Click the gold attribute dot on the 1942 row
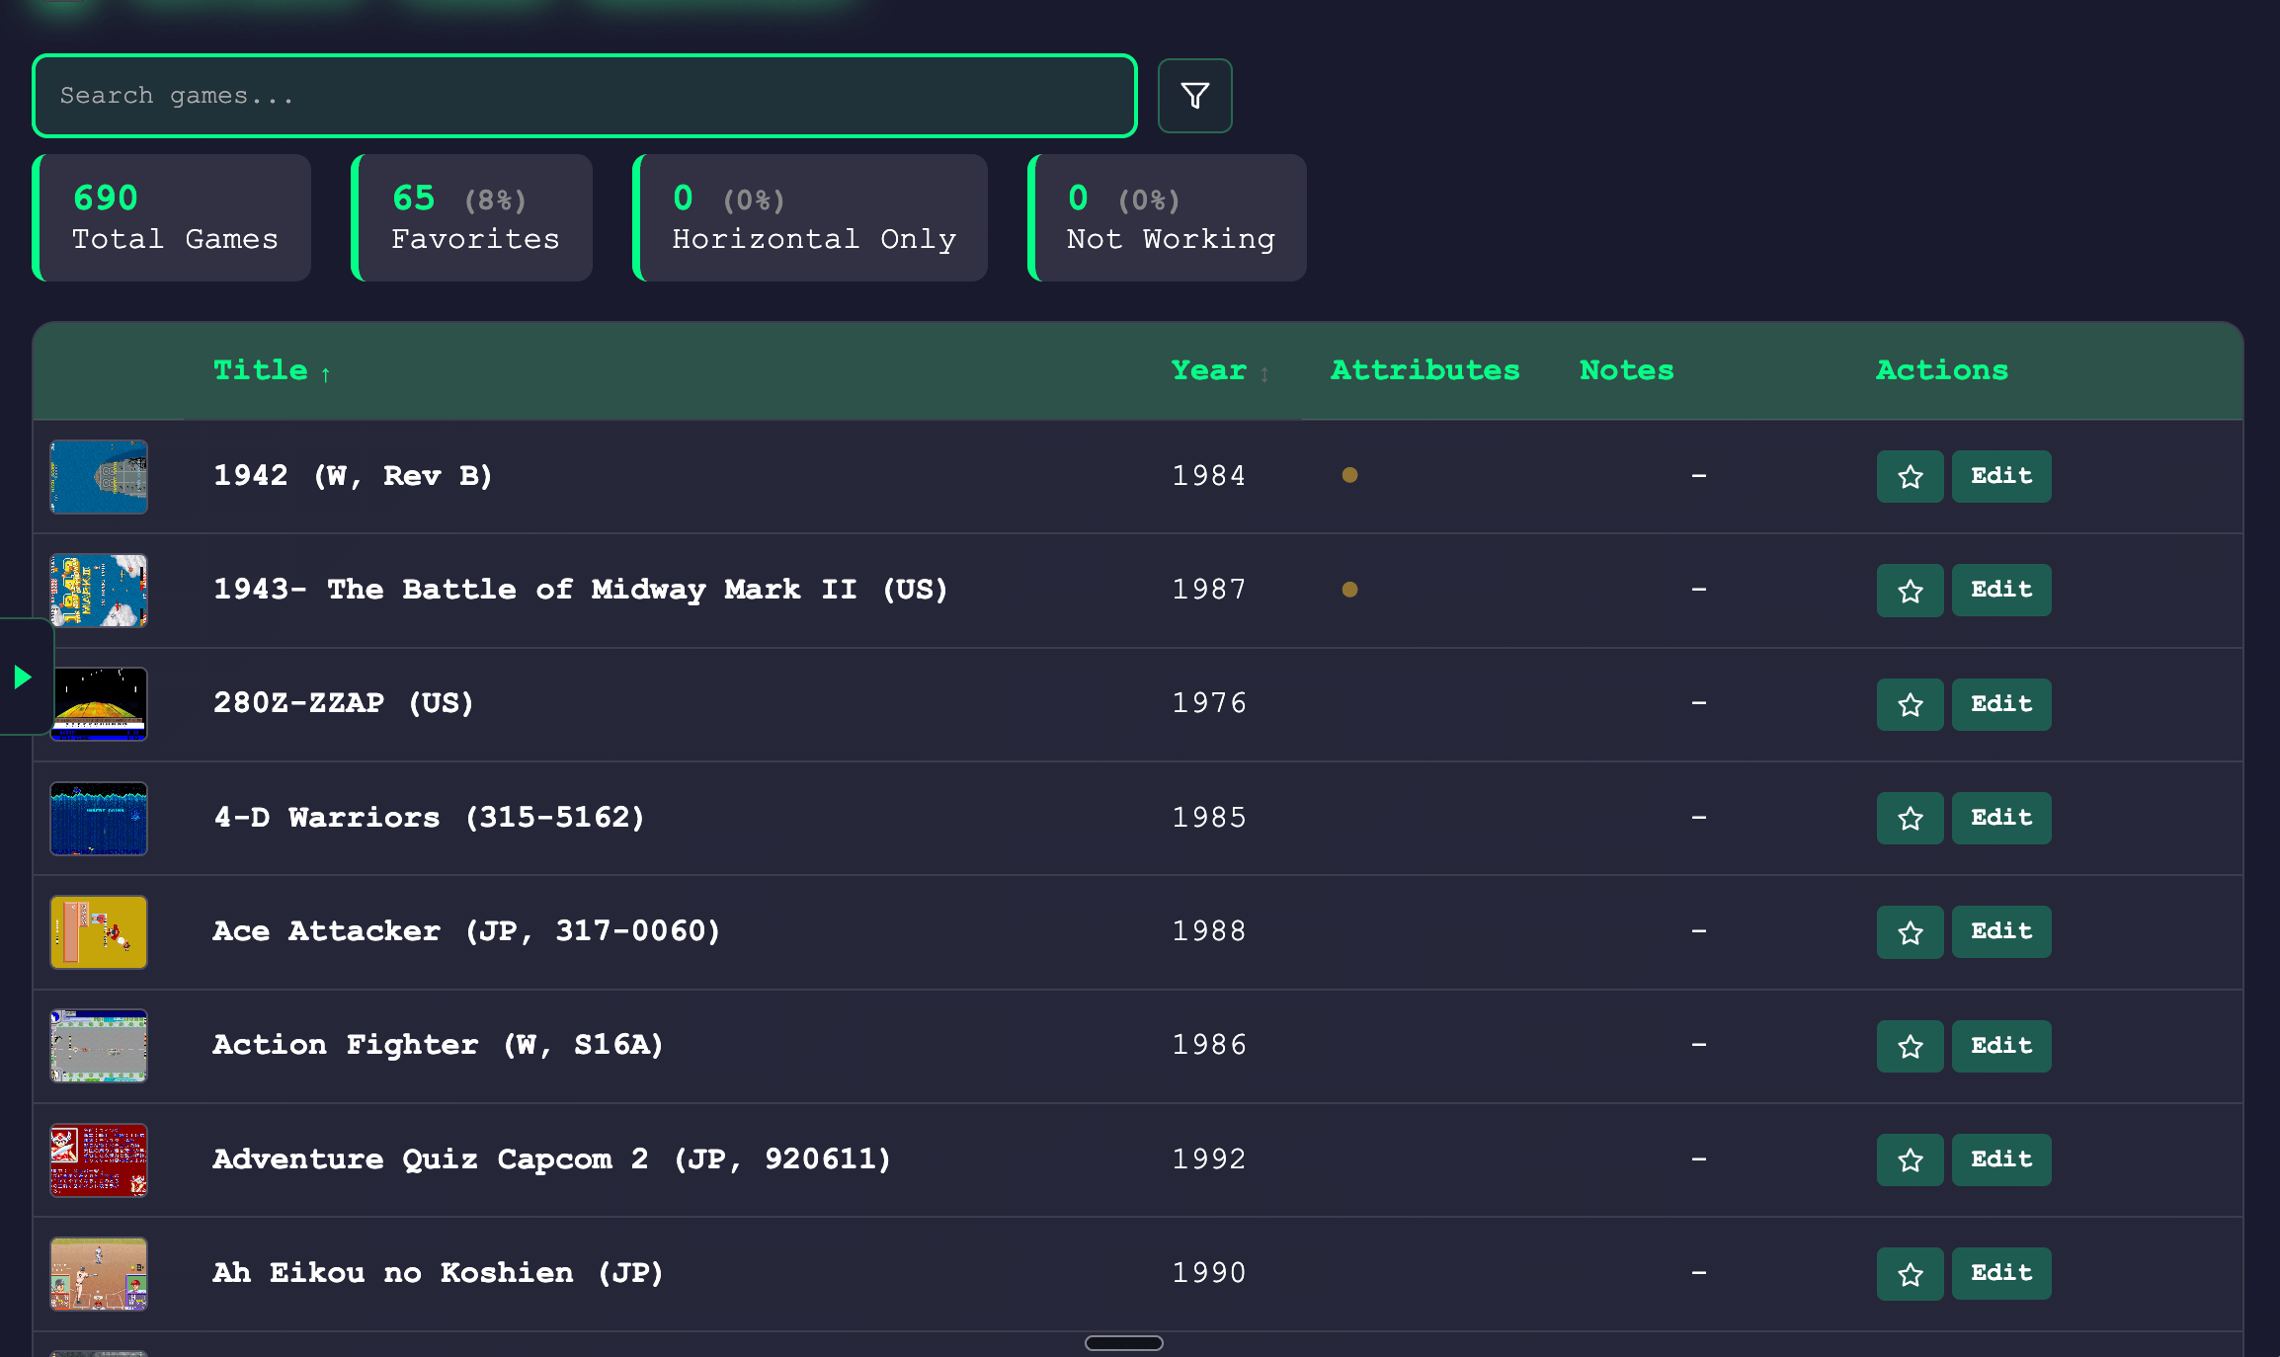This screenshot has height=1357, width=2280. point(1349,475)
